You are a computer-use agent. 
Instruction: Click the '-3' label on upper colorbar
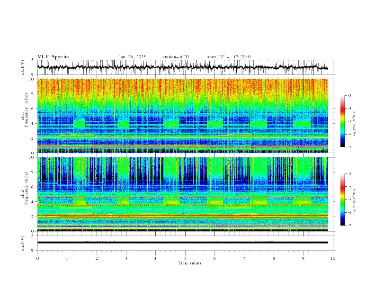(349, 95)
